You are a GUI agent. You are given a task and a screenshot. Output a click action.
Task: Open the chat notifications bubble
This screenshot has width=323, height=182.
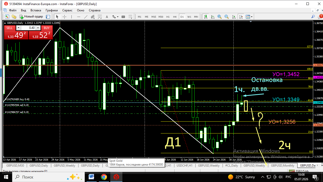point(320,17)
